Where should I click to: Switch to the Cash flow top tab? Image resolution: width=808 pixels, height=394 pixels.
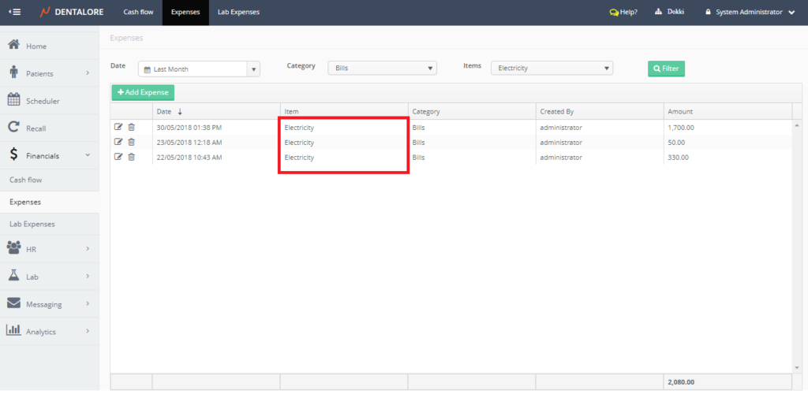tap(137, 13)
